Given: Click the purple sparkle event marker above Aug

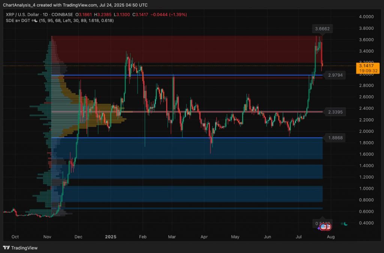Looking at the screenshot, I should tap(318, 228).
